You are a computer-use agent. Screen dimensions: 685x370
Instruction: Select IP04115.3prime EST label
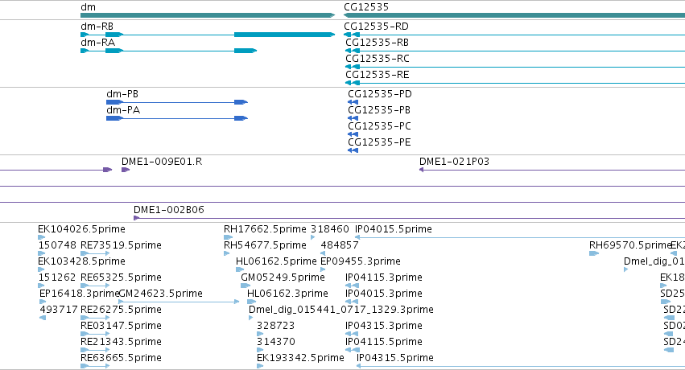384,277
